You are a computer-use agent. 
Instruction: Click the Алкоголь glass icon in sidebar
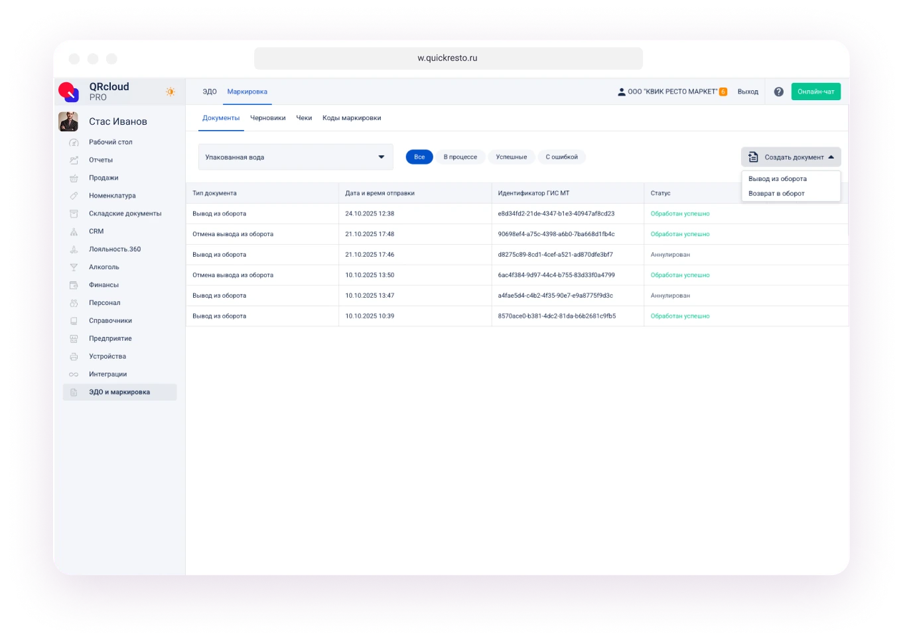pyautogui.click(x=74, y=267)
